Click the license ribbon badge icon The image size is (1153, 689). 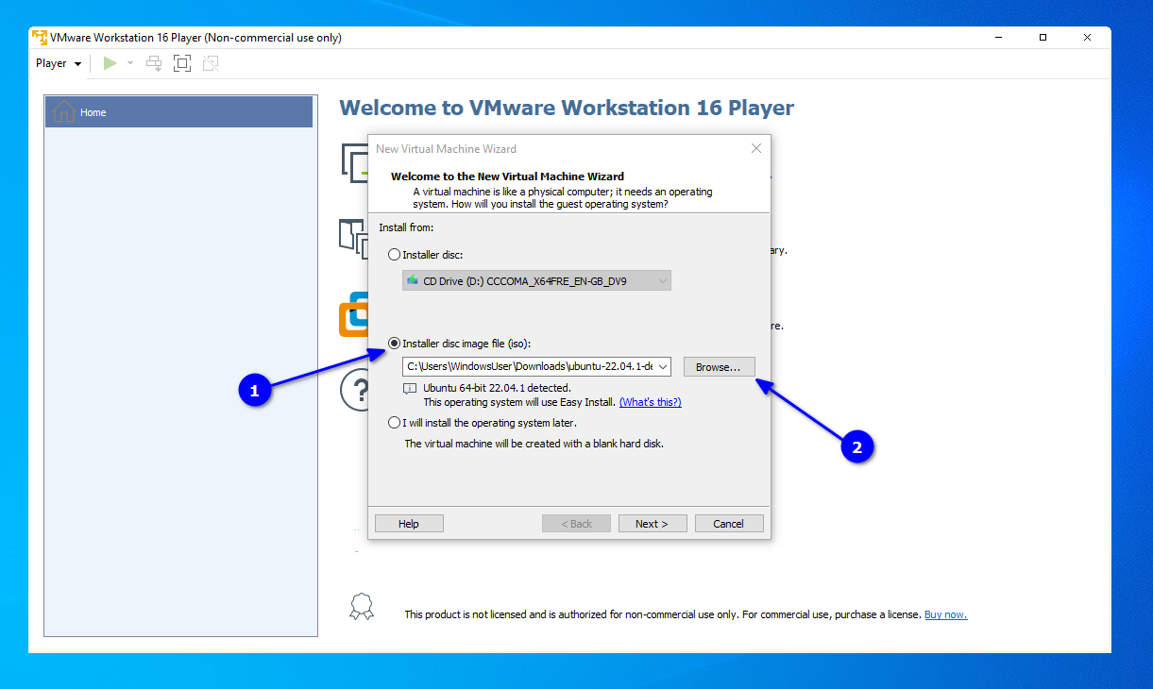(362, 606)
